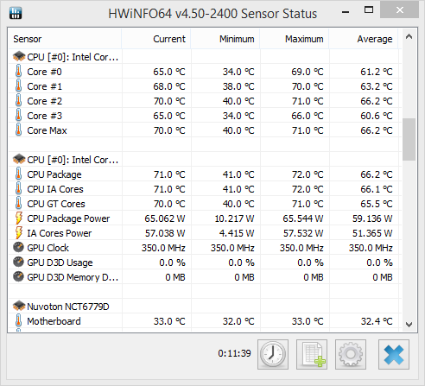Viewport: 425px width, 386px height.
Task: Click the Sensor column header
Action: [x=65, y=39]
